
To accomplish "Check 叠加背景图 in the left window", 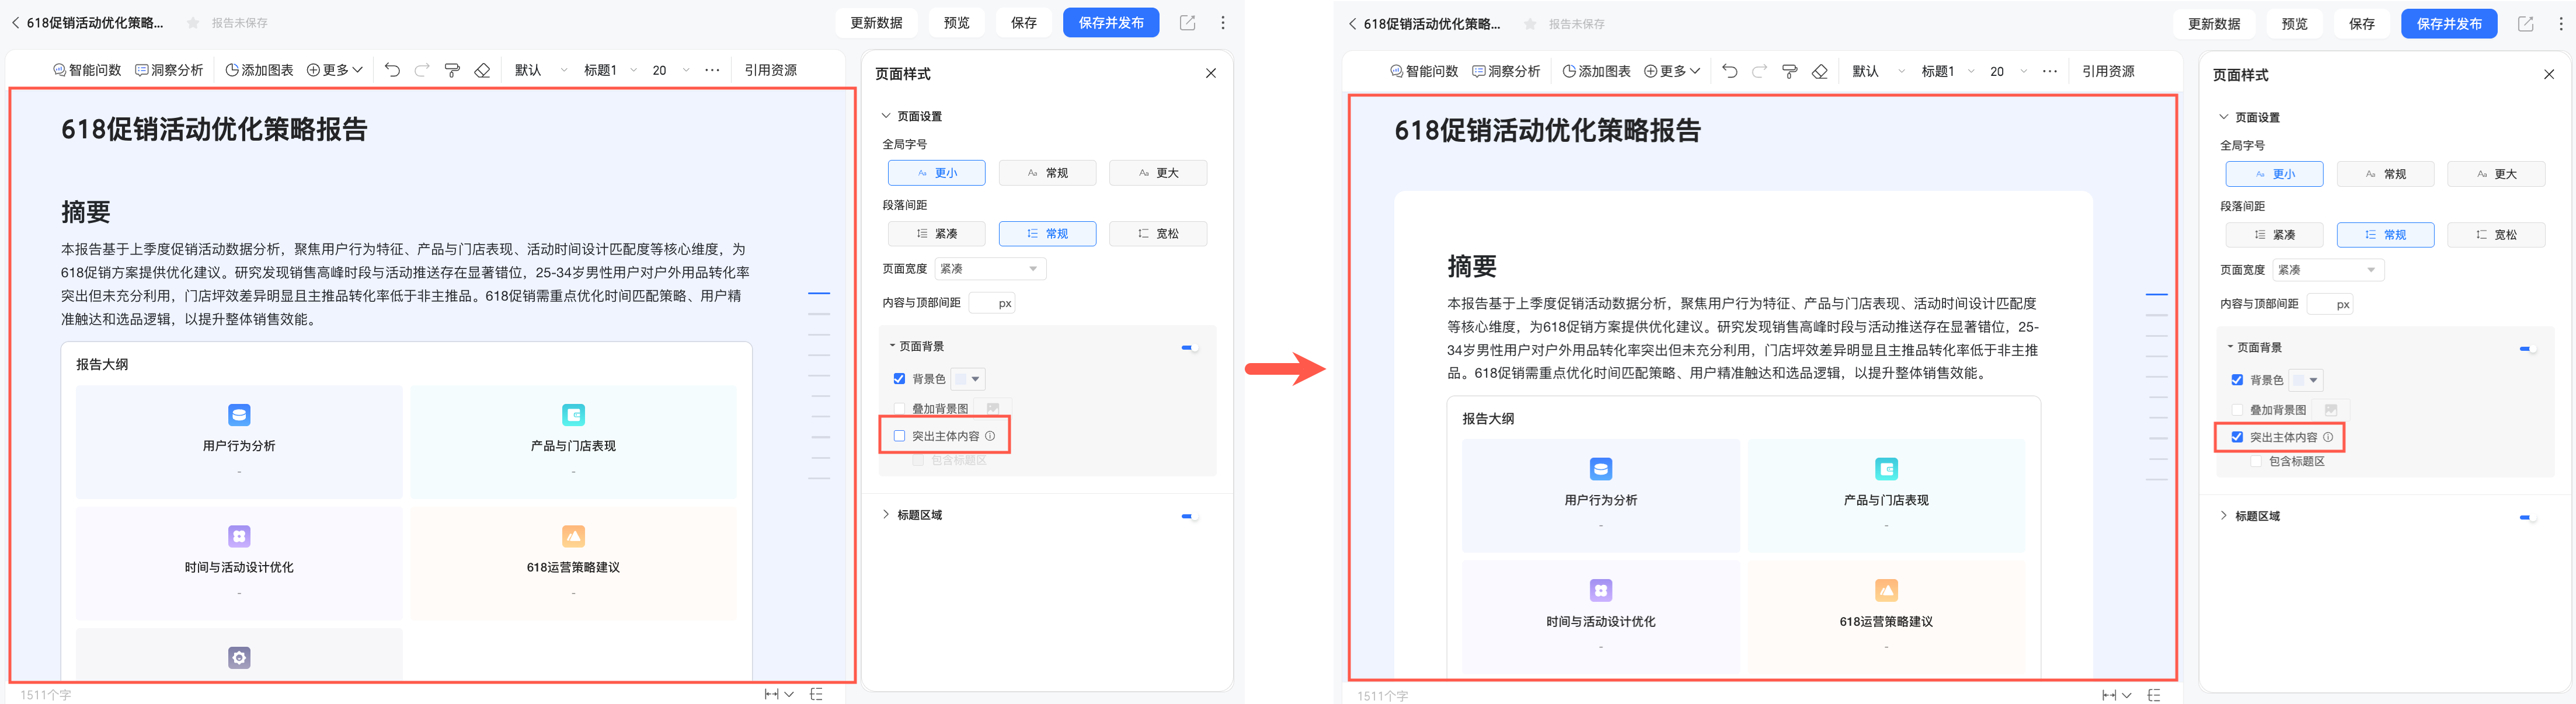I will 899,409.
